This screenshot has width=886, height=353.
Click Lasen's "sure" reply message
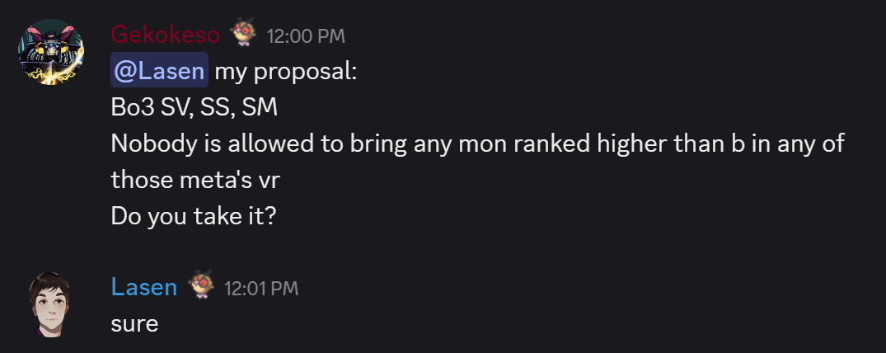(134, 324)
